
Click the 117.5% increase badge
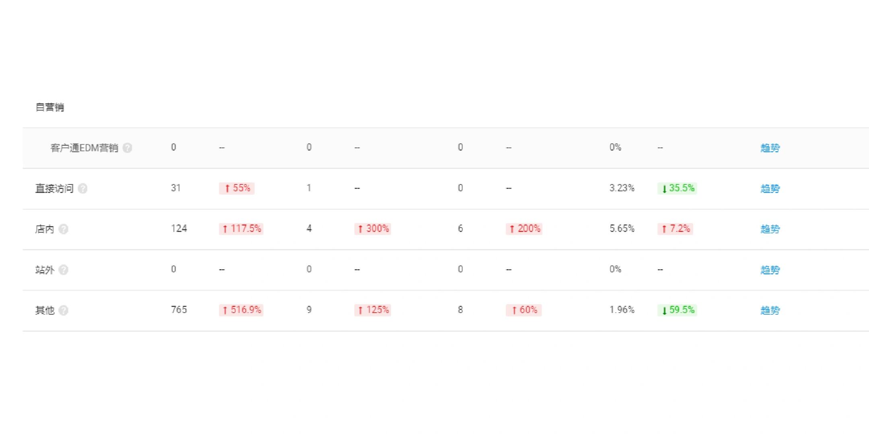pos(241,229)
